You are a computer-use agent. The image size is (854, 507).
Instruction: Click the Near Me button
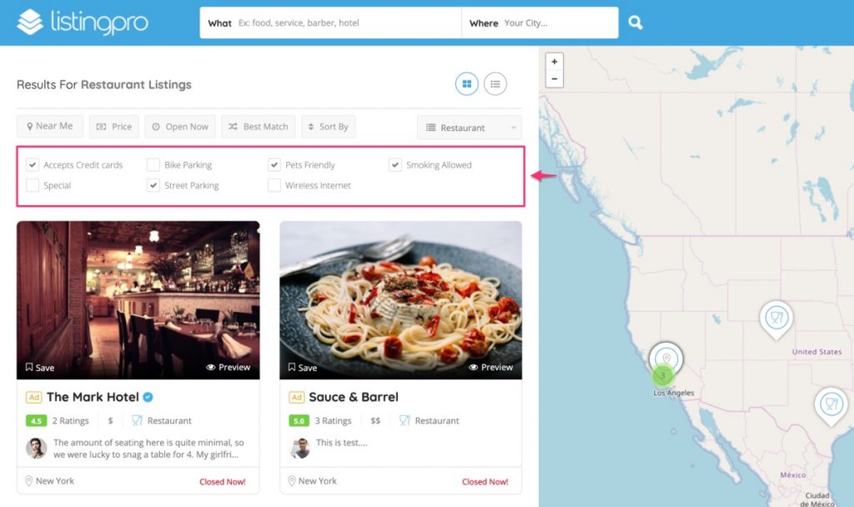49,126
